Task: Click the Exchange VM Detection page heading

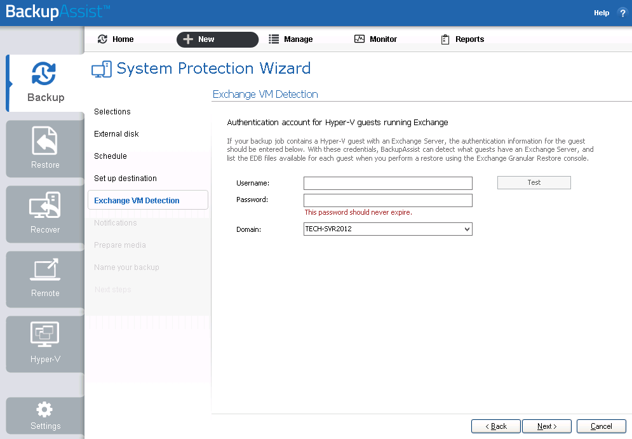Action: [x=266, y=94]
